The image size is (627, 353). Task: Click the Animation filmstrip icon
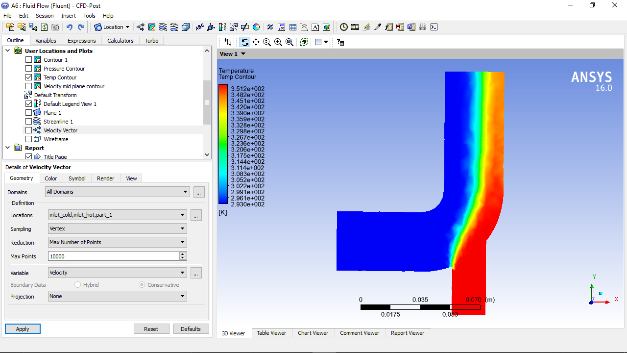coord(355,27)
